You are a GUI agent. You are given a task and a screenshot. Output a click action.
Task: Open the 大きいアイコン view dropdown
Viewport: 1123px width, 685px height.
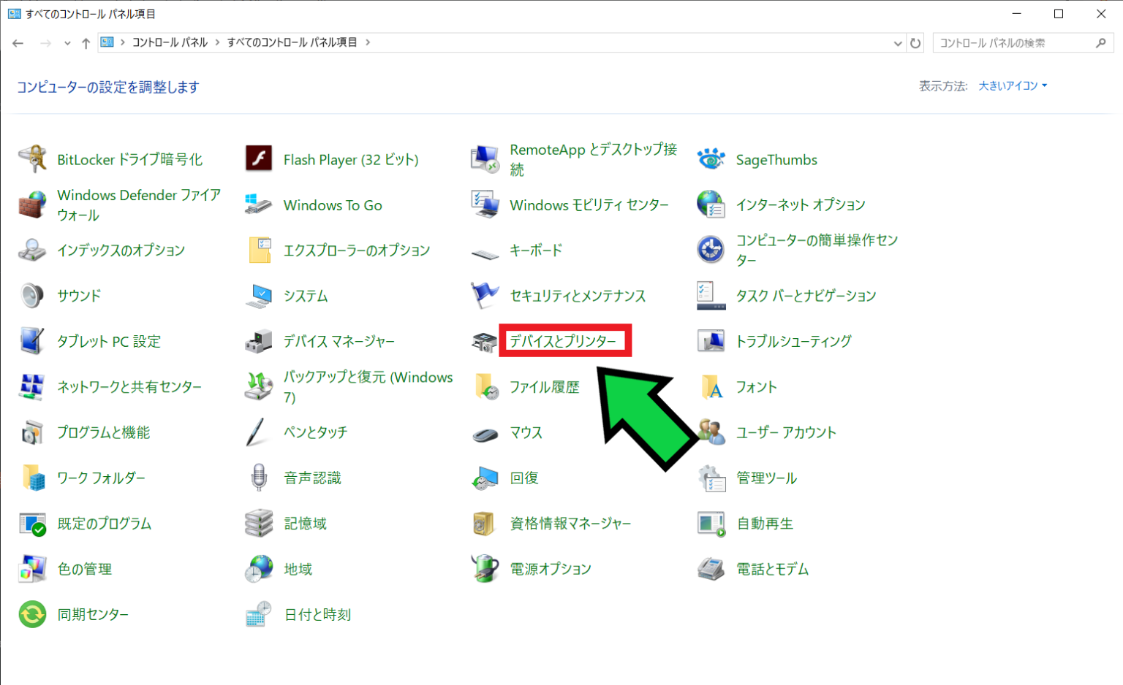[x=1013, y=85]
